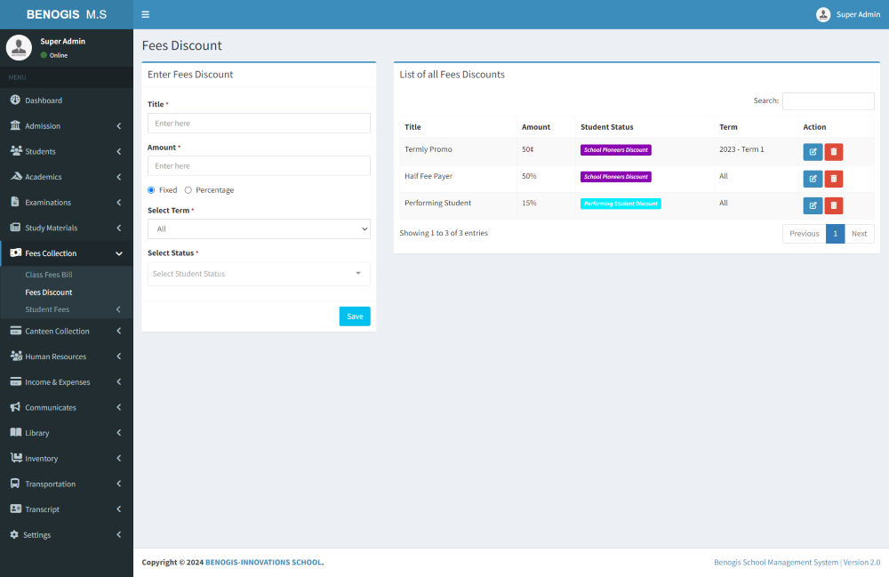
Task: Click the purple School Pioneers Discount badge for Termly Promo
Action: [x=615, y=150]
